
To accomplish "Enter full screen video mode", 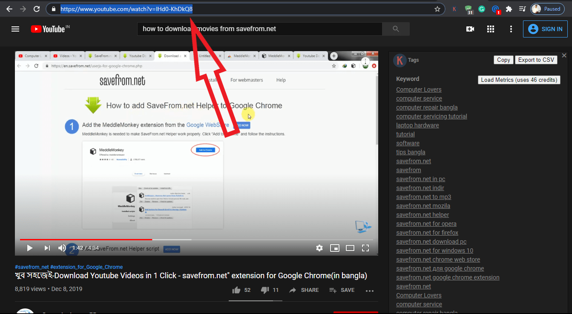I will click(x=365, y=248).
